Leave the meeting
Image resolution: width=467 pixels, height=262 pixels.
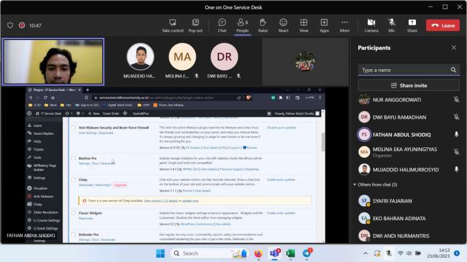click(443, 25)
